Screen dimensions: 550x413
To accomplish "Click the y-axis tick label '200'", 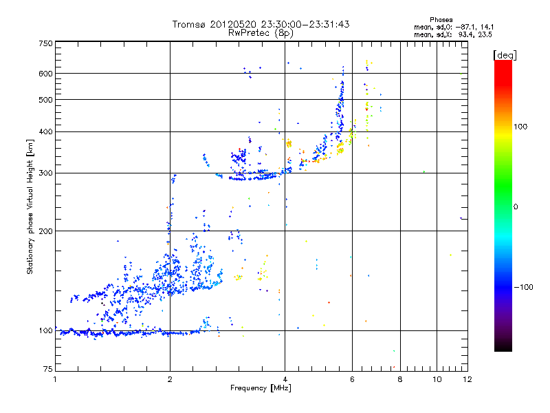I will point(45,231).
